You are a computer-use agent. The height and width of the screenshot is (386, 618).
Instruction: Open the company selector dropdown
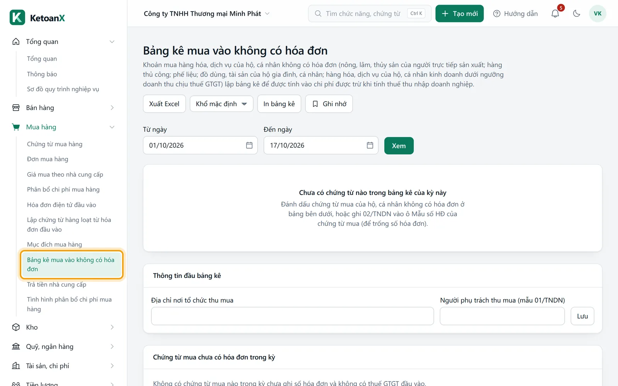click(x=207, y=14)
